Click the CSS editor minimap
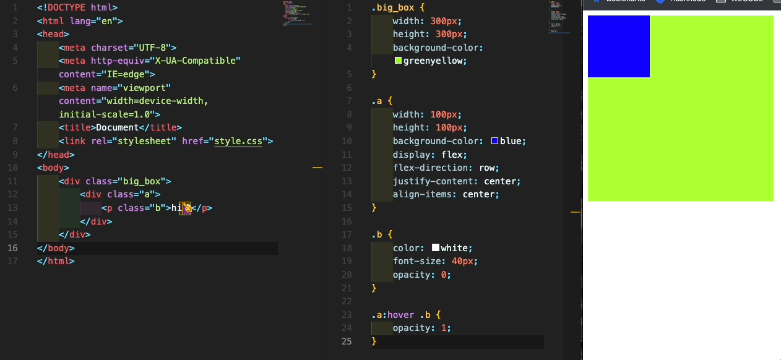This screenshot has width=781, height=360. pos(560,17)
